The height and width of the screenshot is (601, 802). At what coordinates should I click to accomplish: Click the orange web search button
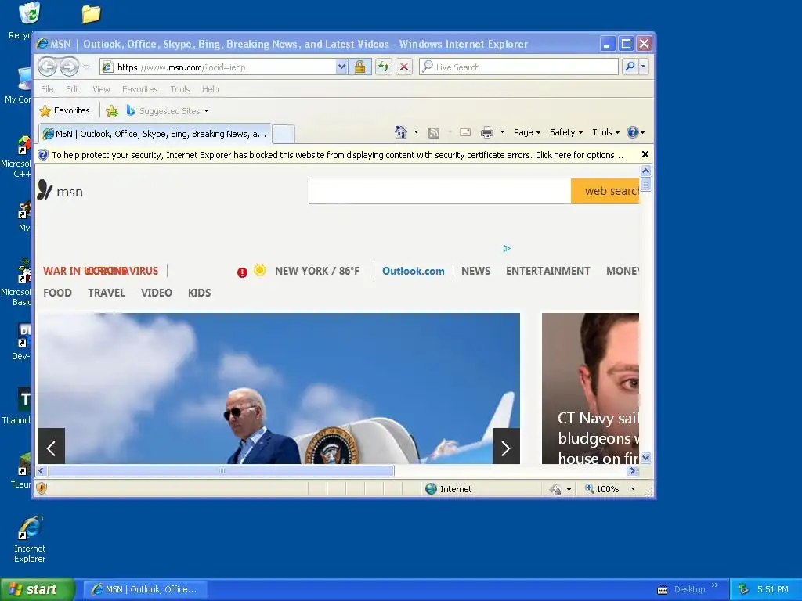tap(605, 191)
